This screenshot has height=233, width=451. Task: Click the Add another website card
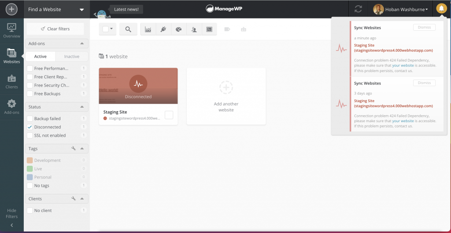tap(226, 96)
